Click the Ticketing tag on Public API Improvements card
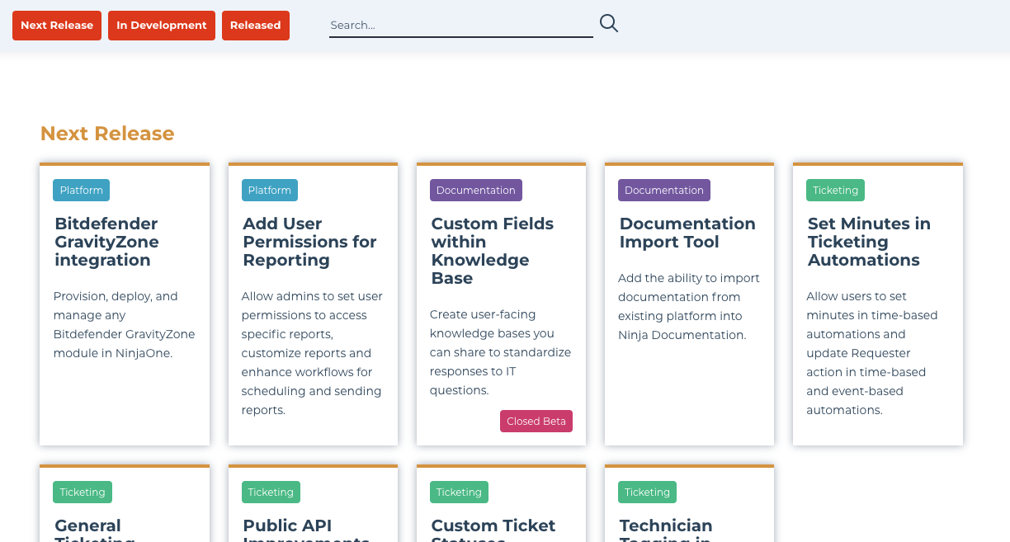Screen dimensions: 1010x542 pyautogui.click(x=271, y=492)
